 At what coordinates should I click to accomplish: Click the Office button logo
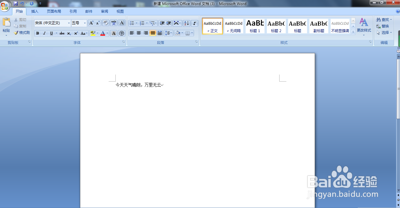[5, 6]
